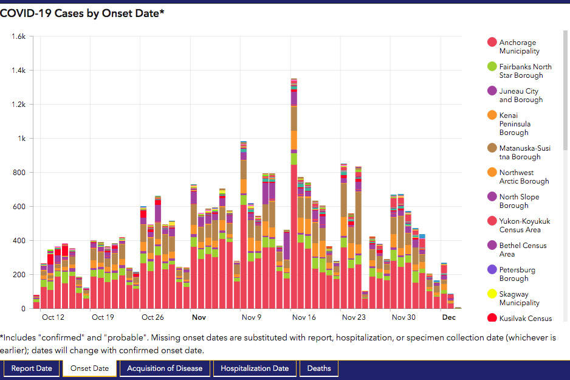Click the Bethel Census Area legend dot
Image resolution: width=570 pixels, height=380 pixels.
tap(492, 246)
